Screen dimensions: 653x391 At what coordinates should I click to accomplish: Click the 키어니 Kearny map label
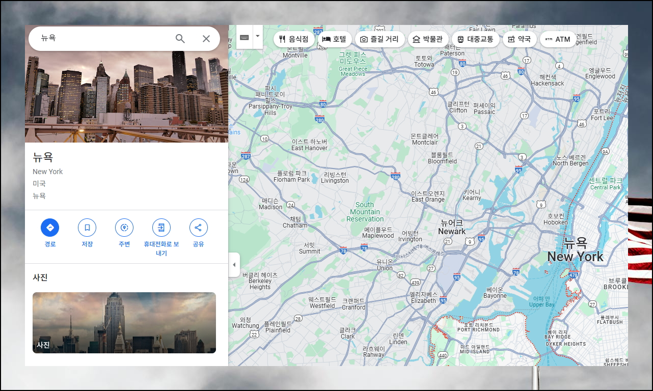472,195
